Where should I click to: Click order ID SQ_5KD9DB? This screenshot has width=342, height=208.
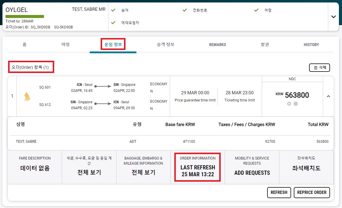click(x=40, y=27)
